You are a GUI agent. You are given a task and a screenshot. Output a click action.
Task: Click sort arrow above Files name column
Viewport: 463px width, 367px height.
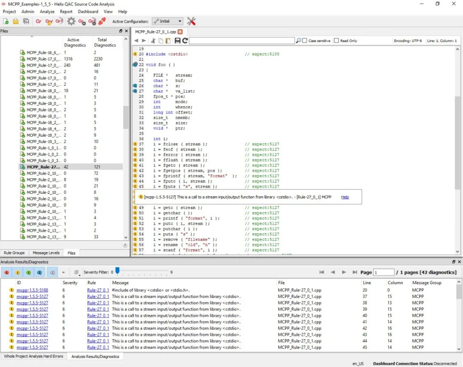[x=32, y=36]
